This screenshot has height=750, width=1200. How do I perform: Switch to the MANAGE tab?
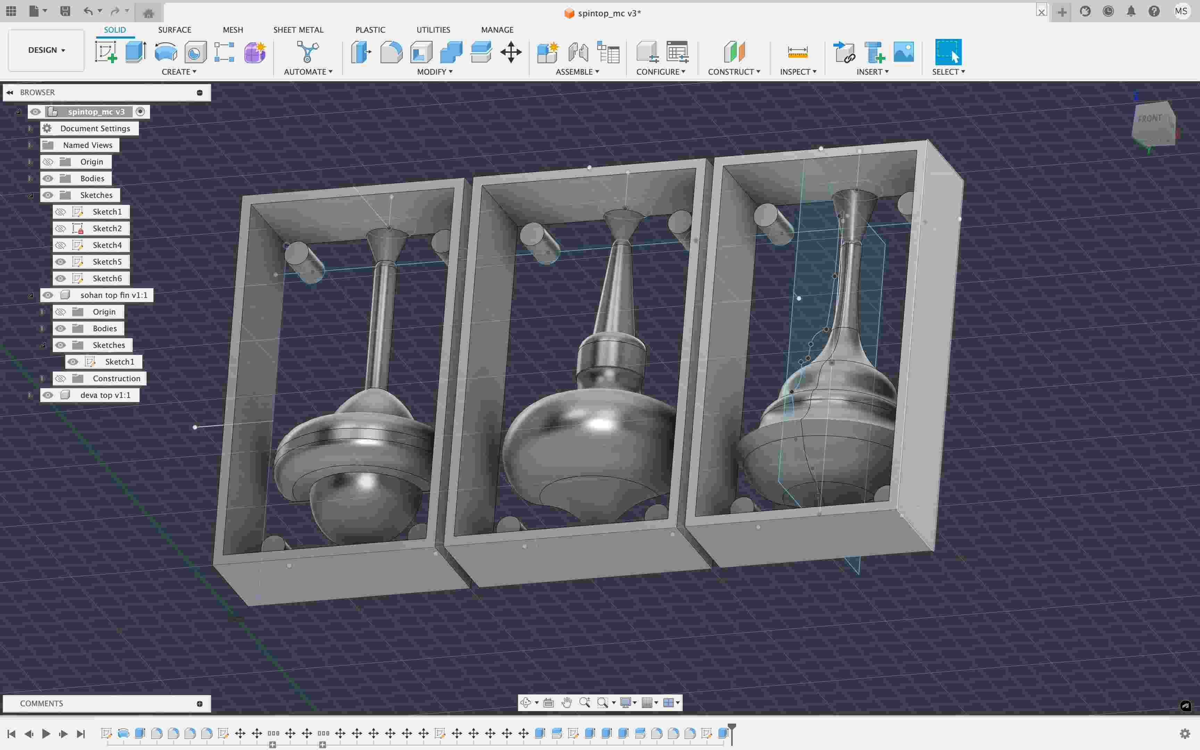click(x=497, y=30)
